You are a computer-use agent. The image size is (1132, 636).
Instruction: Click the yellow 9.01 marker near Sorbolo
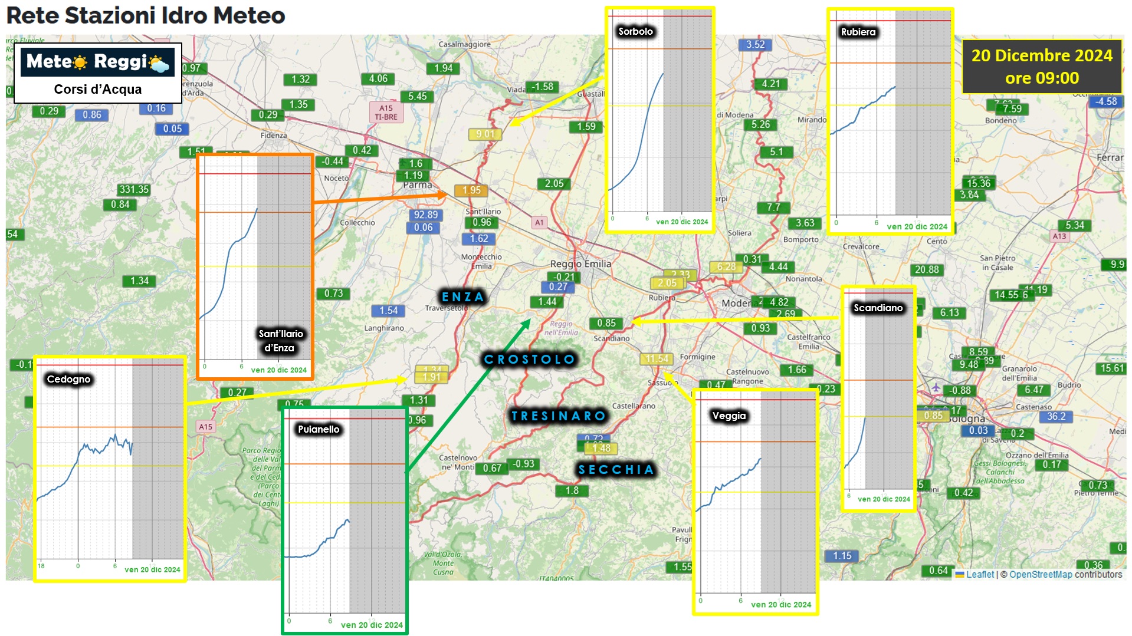485,134
